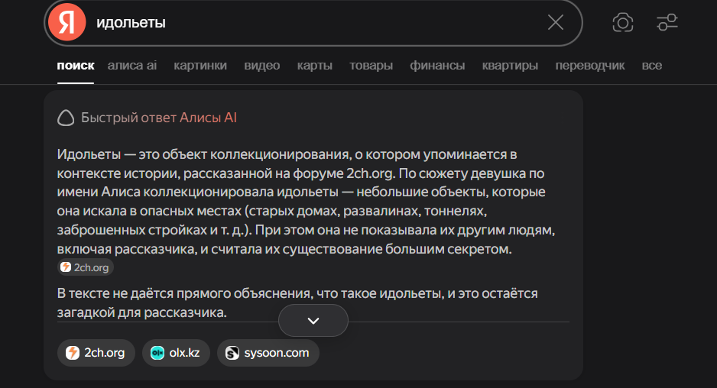The width and height of the screenshot is (717, 388).
Task: Open the olx.kz source button
Action: coord(176,353)
